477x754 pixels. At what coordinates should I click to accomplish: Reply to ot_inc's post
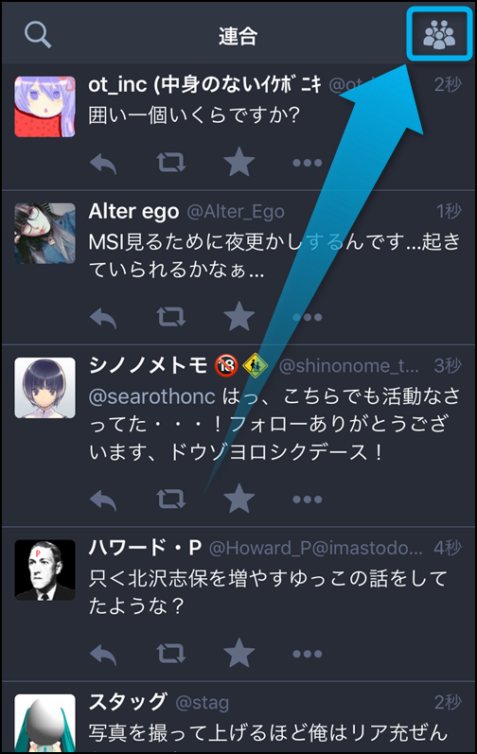(103, 163)
